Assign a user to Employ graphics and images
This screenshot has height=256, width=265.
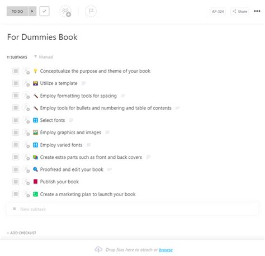[26, 132]
